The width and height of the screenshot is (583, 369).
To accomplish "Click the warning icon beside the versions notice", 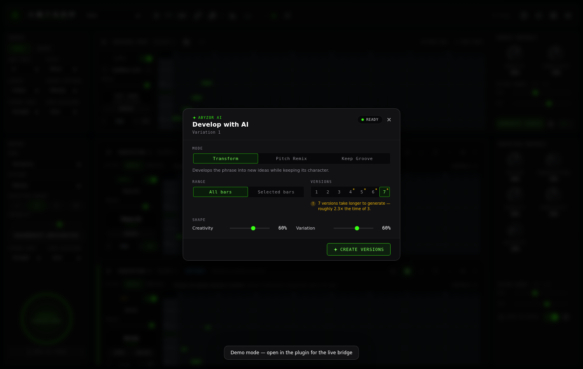I will click(313, 204).
